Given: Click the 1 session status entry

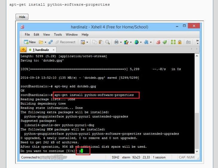Looking at the screenshot, I should 159,157.
